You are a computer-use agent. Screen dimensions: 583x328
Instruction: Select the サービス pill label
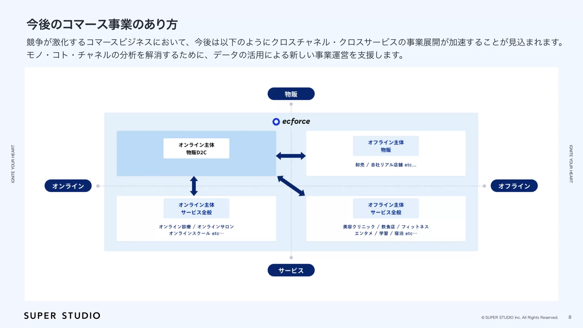click(291, 270)
